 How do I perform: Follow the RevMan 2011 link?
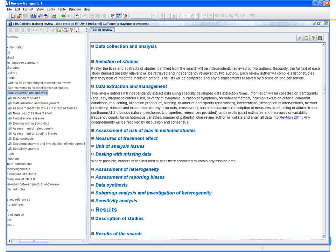[x=290, y=118]
